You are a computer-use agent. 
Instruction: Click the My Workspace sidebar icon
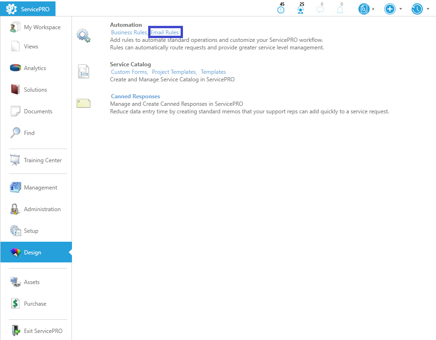point(15,27)
